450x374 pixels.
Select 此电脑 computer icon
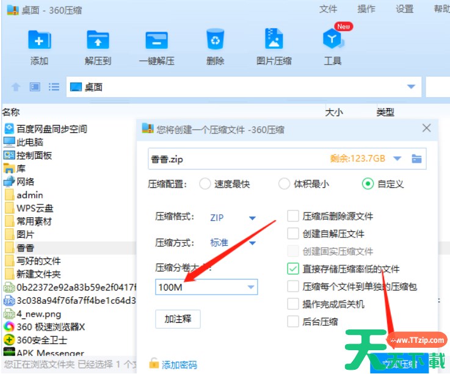[x=9, y=142]
